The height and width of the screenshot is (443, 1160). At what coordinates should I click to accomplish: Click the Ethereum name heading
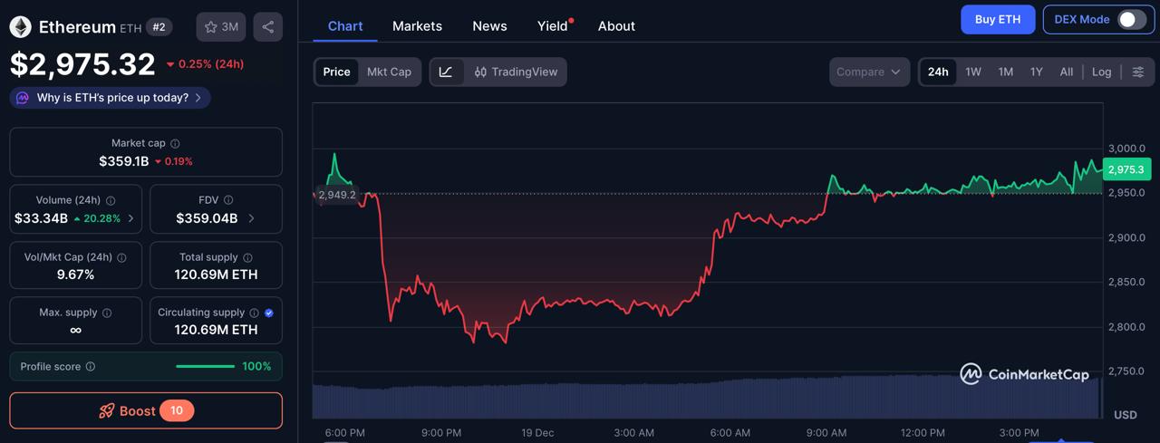click(x=77, y=27)
